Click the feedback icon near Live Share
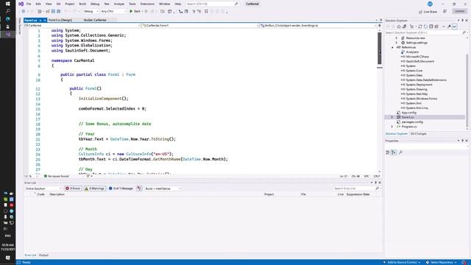471x265 pixels. tap(445, 12)
